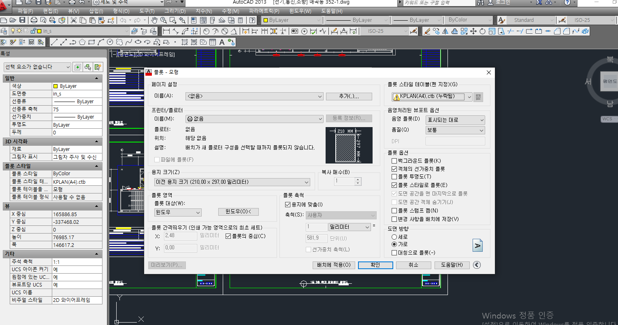Click the Cut scissors icon

(x=74, y=20)
